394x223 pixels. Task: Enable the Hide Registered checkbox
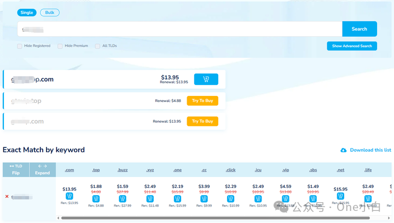click(x=20, y=46)
